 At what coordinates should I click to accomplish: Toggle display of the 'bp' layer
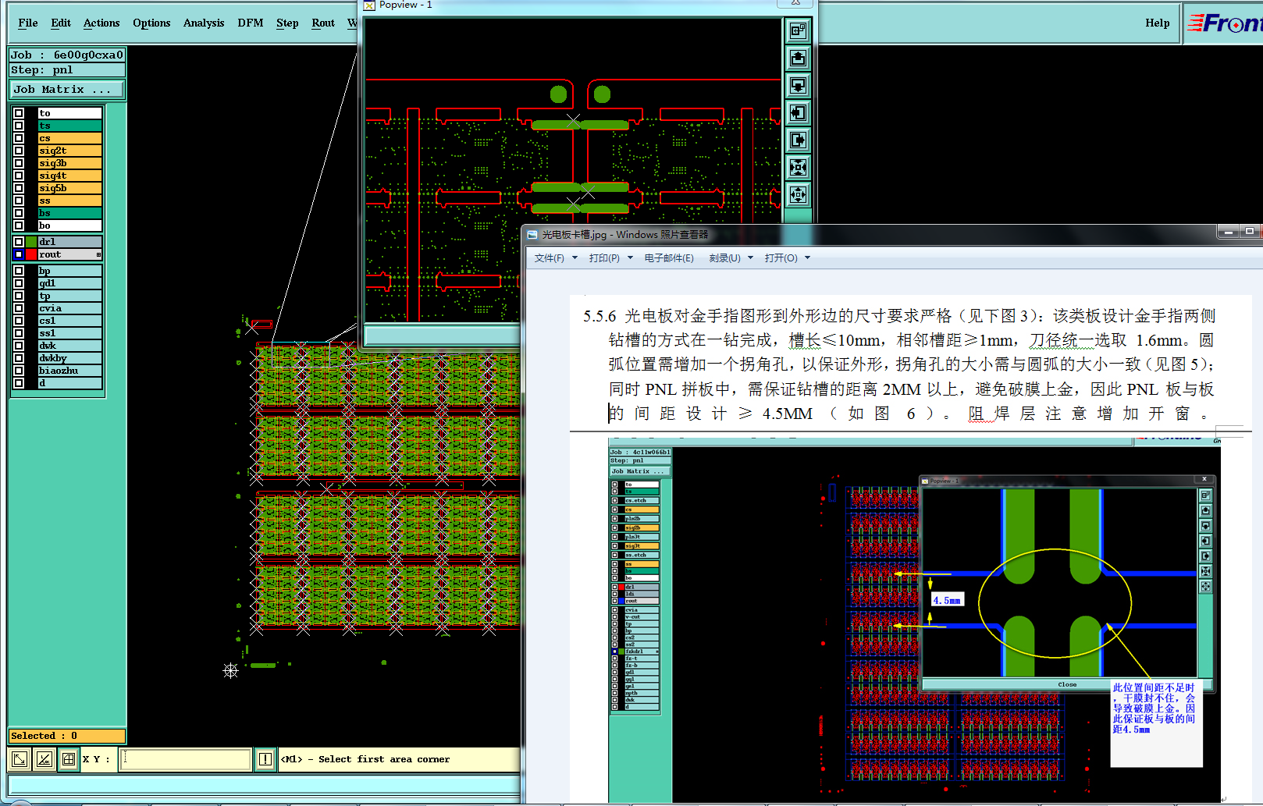point(19,271)
